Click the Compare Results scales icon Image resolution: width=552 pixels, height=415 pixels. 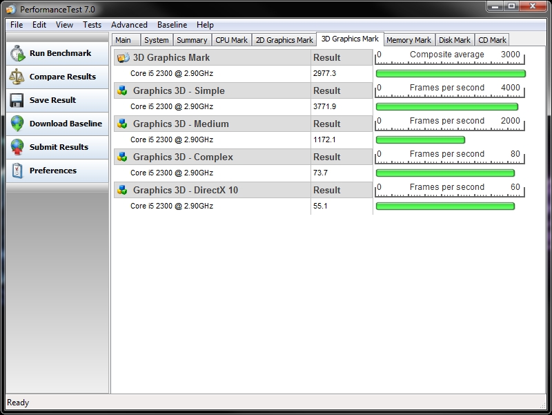(17, 77)
